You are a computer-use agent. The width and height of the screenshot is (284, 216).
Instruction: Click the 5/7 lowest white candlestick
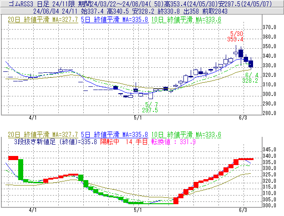point(151,95)
